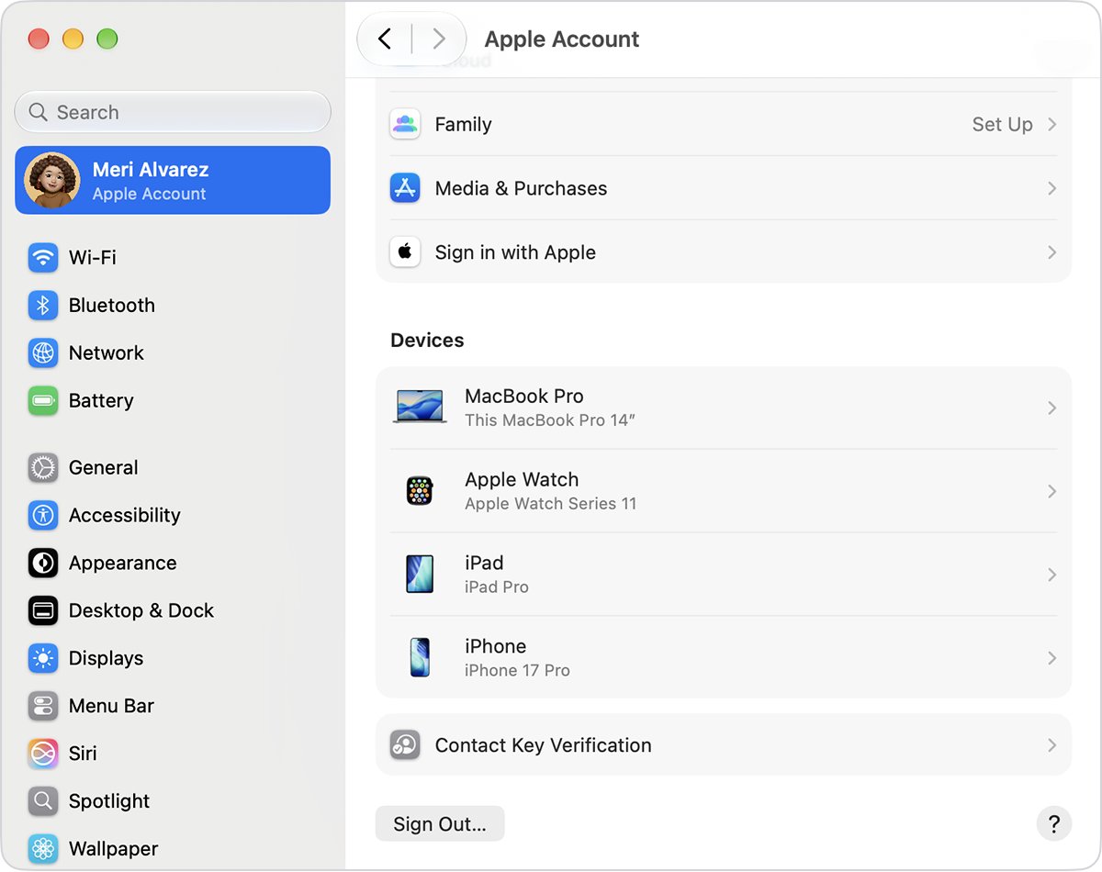Select Wi-Fi label in the sidebar
This screenshot has width=1102, height=872.
pos(93,258)
